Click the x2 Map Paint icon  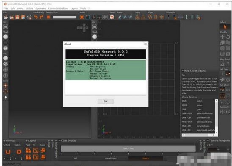pyautogui.click(x=222, y=64)
